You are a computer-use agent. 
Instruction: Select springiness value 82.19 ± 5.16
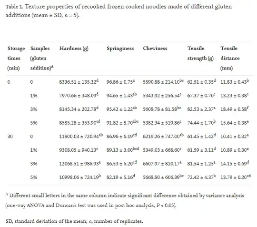click(x=121, y=177)
